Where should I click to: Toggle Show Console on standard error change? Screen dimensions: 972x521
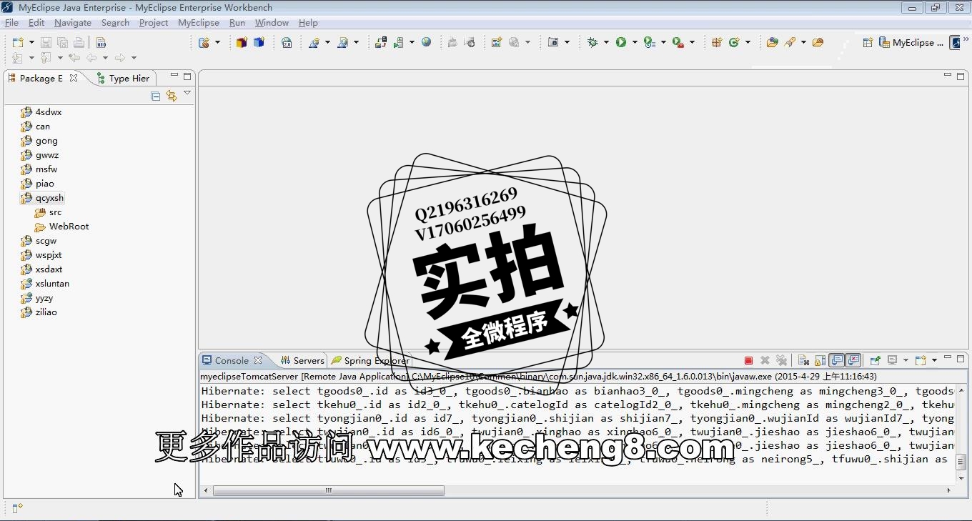853,360
